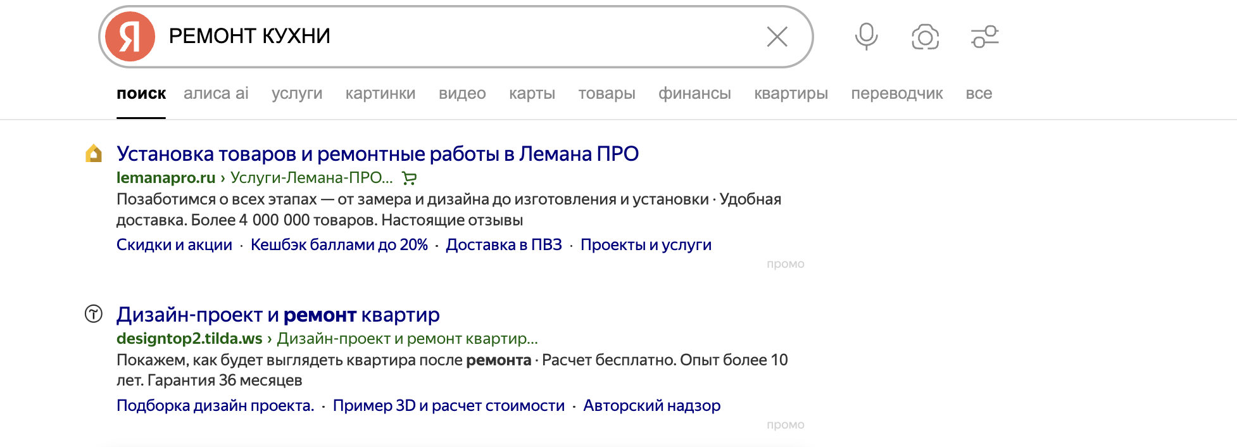Open Подборка дизайн проекта sitelink

point(215,406)
